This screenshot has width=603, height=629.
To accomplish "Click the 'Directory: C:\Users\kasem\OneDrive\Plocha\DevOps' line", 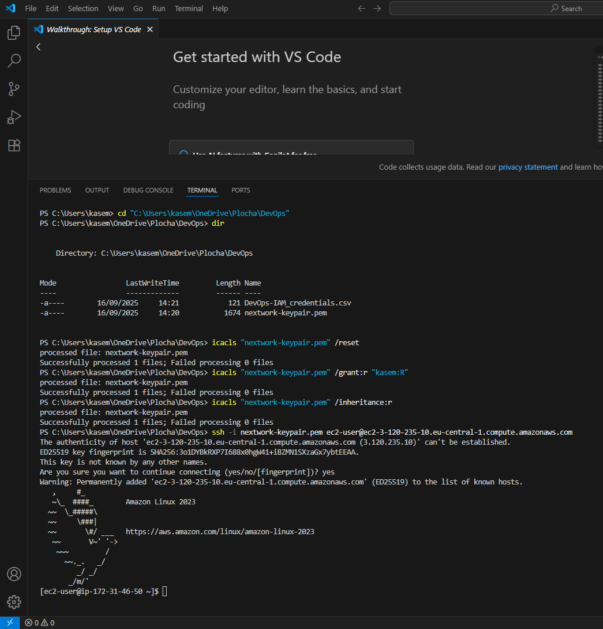I will tap(154, 253).
